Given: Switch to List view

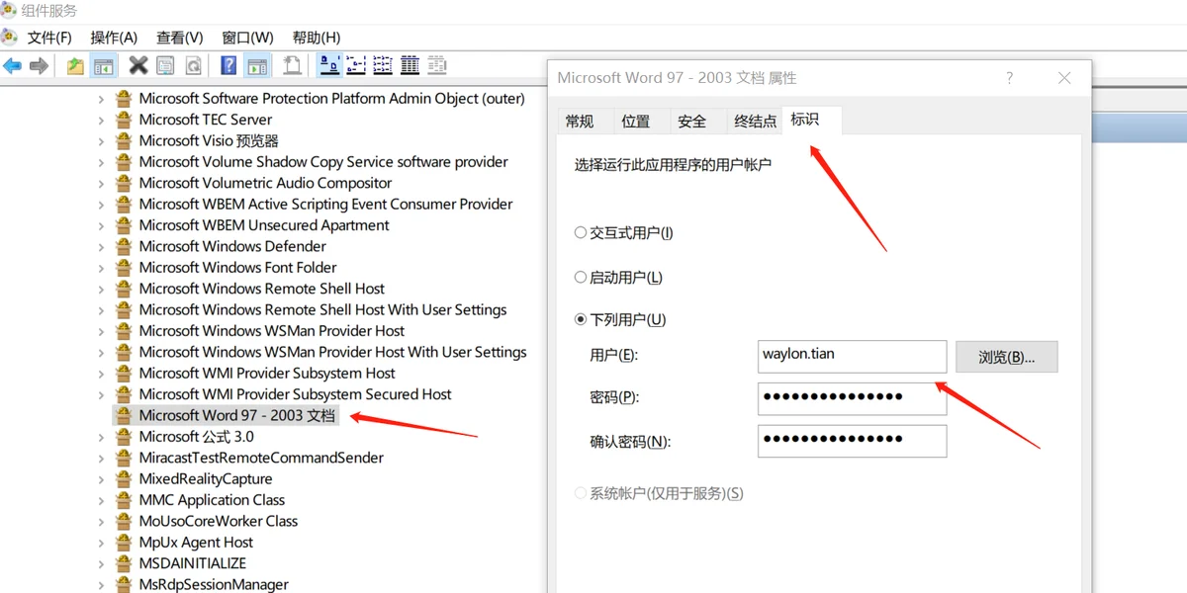Looking at the screenshot, I should [383, 66].
